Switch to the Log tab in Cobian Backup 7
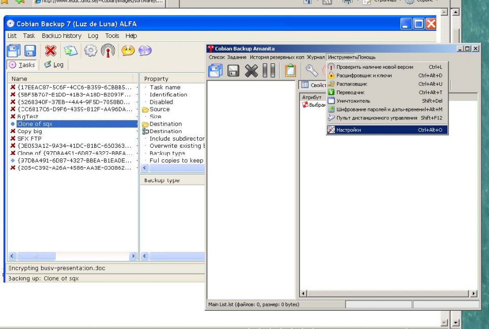This screenshot has height=329, width=489. (54, 65)
